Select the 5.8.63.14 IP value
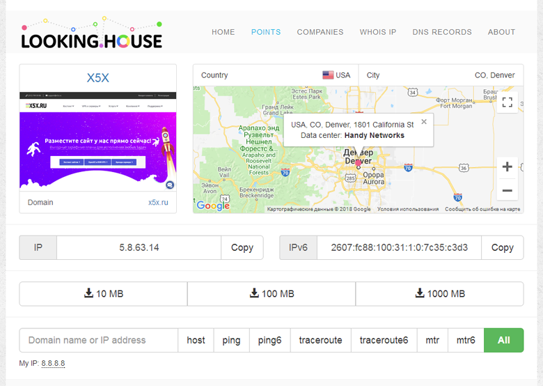This screenshot has width=543, height=386. point(139,248)
